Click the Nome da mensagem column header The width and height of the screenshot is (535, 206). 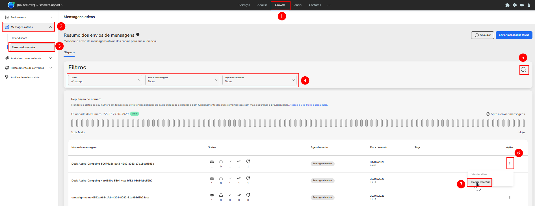(84, 147)
